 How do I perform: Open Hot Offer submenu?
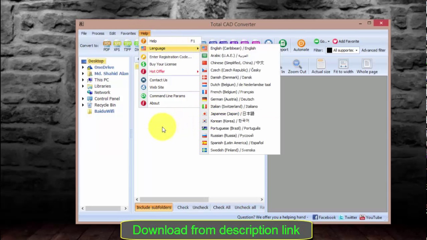point(169,72)
